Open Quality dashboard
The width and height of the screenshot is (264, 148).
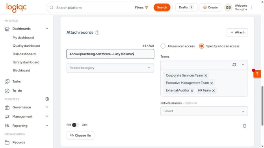pyautogui.click(x=26, y=46)
